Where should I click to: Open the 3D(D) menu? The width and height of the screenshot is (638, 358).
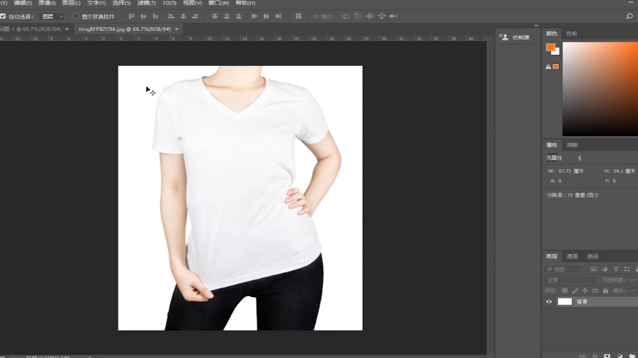point(169,3)
